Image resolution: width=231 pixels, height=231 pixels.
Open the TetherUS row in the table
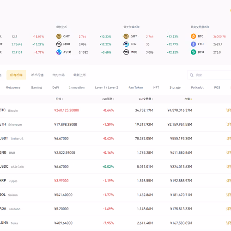[x=115, y=139]
